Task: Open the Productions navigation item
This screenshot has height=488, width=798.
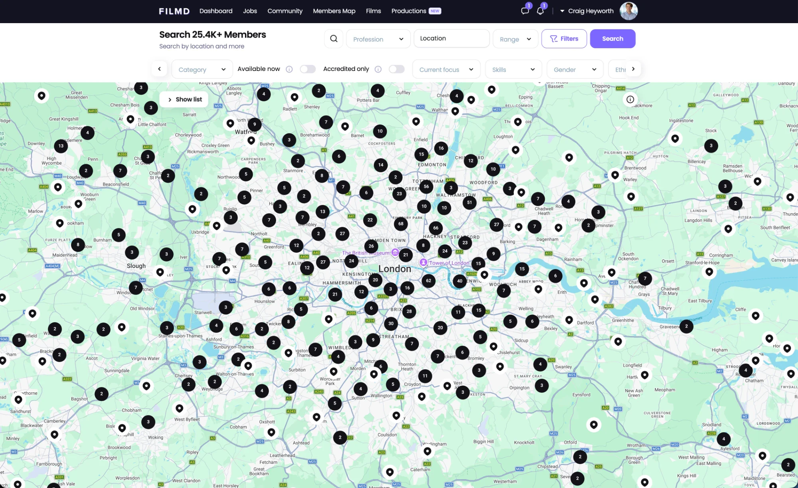Action: [416, 11]
